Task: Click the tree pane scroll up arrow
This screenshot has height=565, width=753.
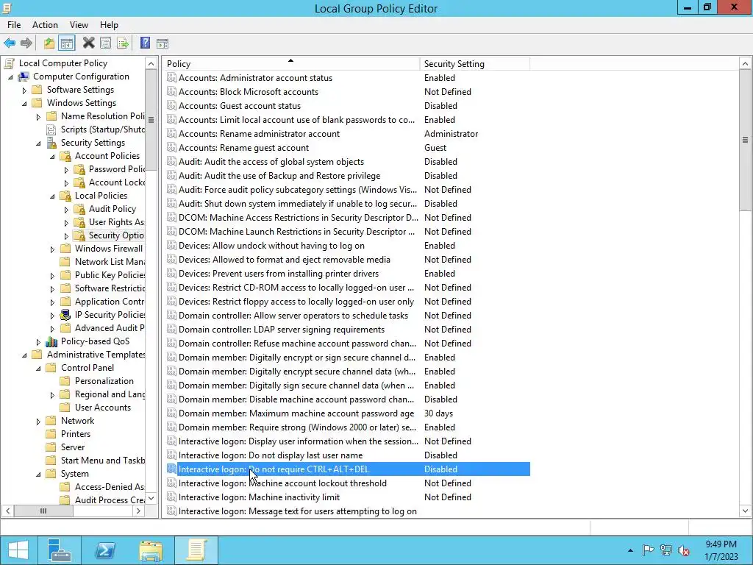Action: pos(151,63)
